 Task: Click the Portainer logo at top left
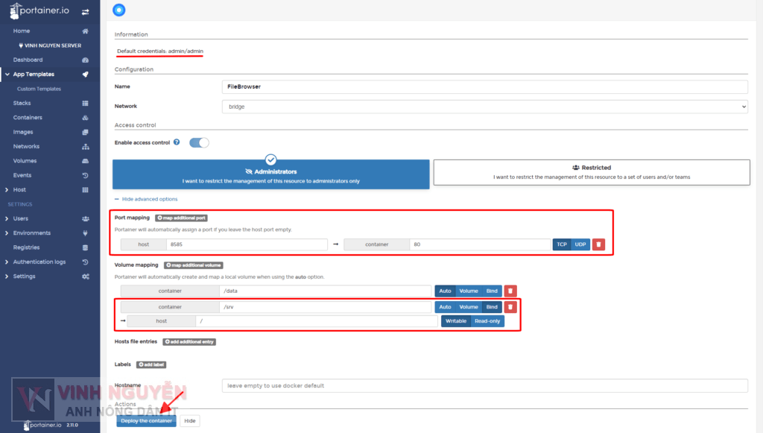pyautogui.click(x=41, y=10)
